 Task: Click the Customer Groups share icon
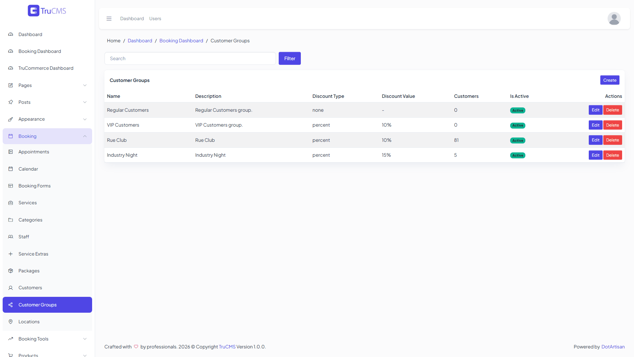coord(11,305)
